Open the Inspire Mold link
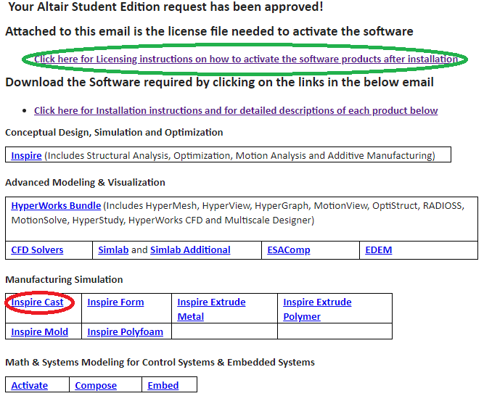 click(x=39, y=332)
